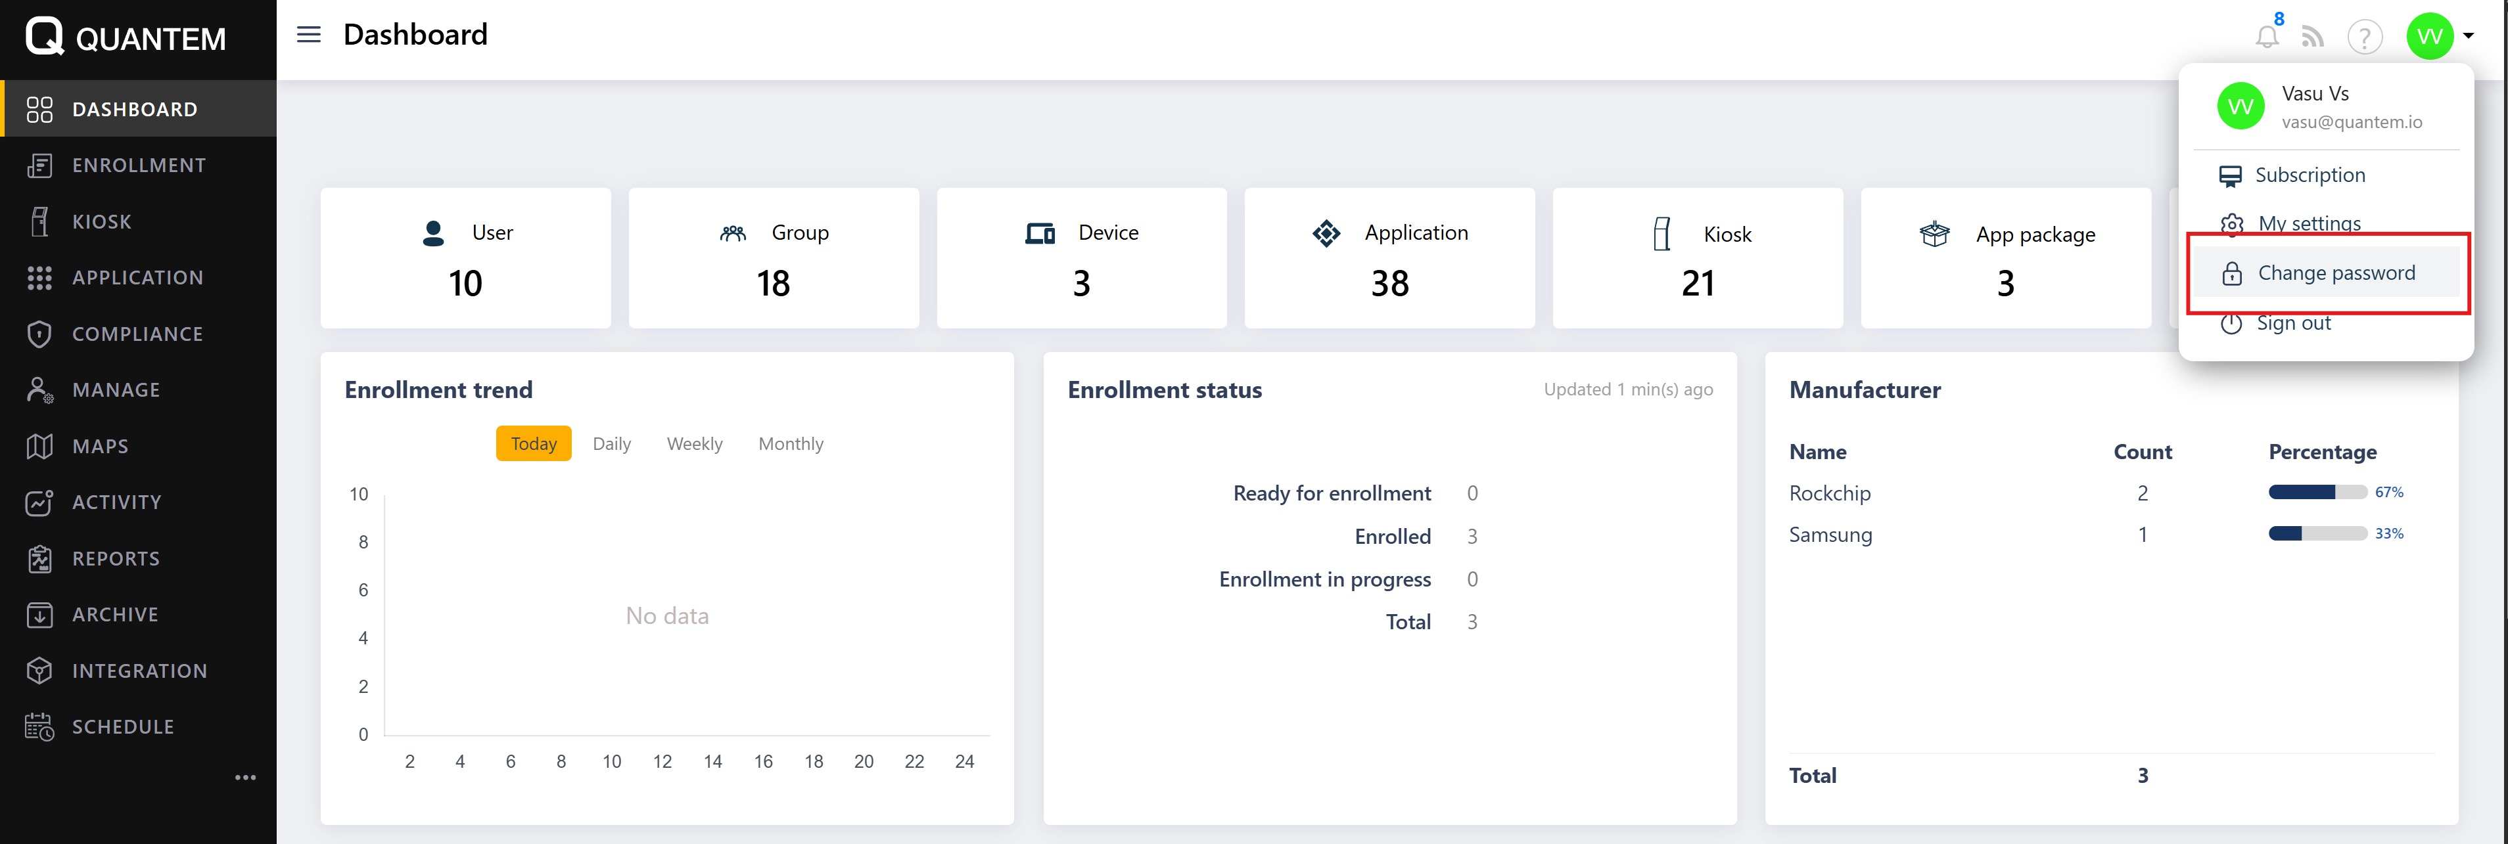Viewport: 2508px width, 844px height.
Task: Open the Schedule calendar item
Action: click(x=123, y=726)
